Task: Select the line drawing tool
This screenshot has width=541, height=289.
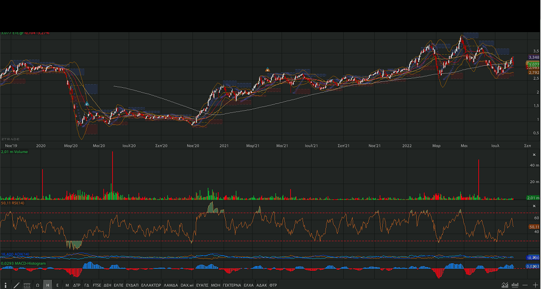Action: (x=16, y=285)
